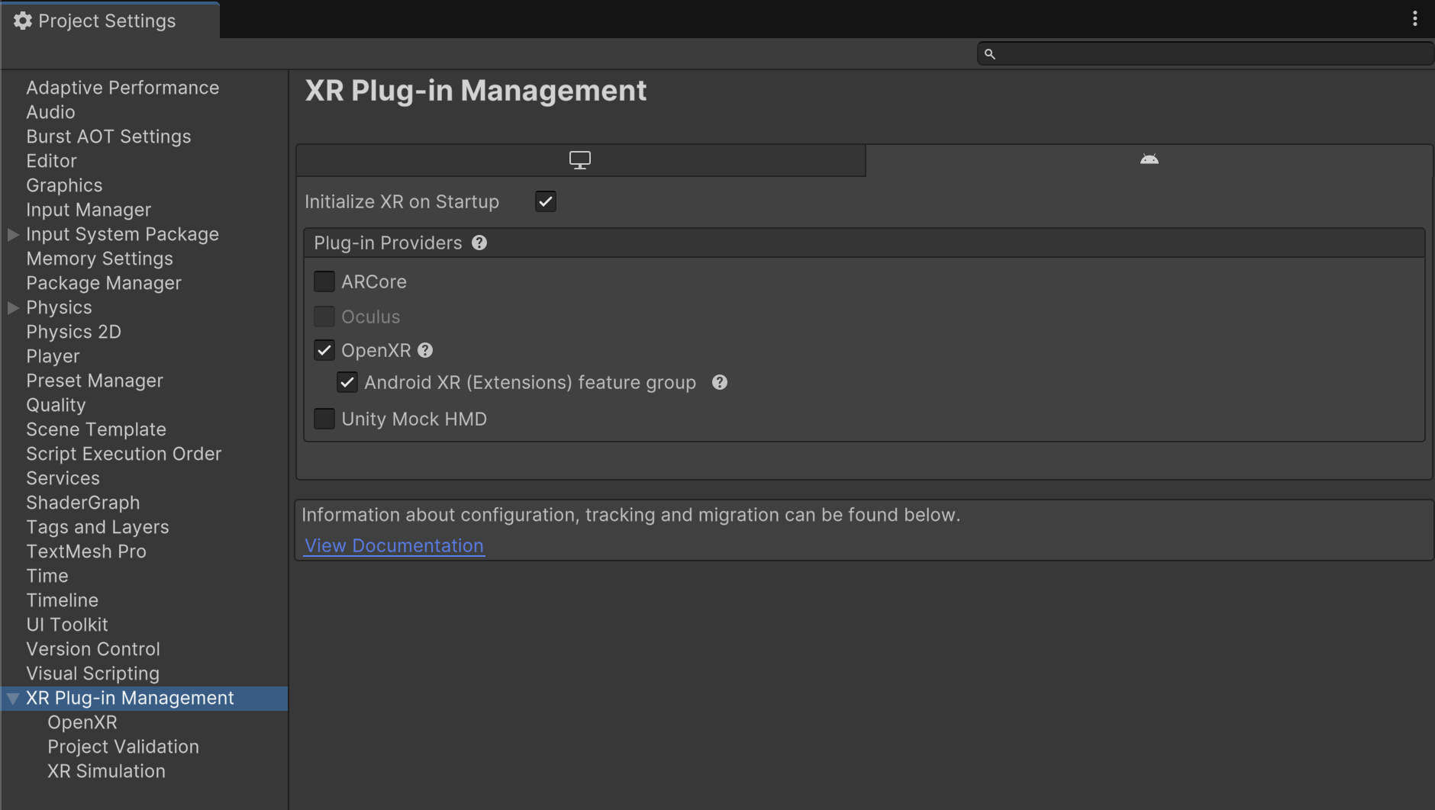
Task: Switch to the Android platform tab icon
Action: pos(1149,159)
